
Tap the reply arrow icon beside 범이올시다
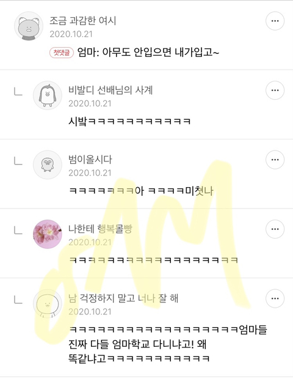[x=18, y=161]
